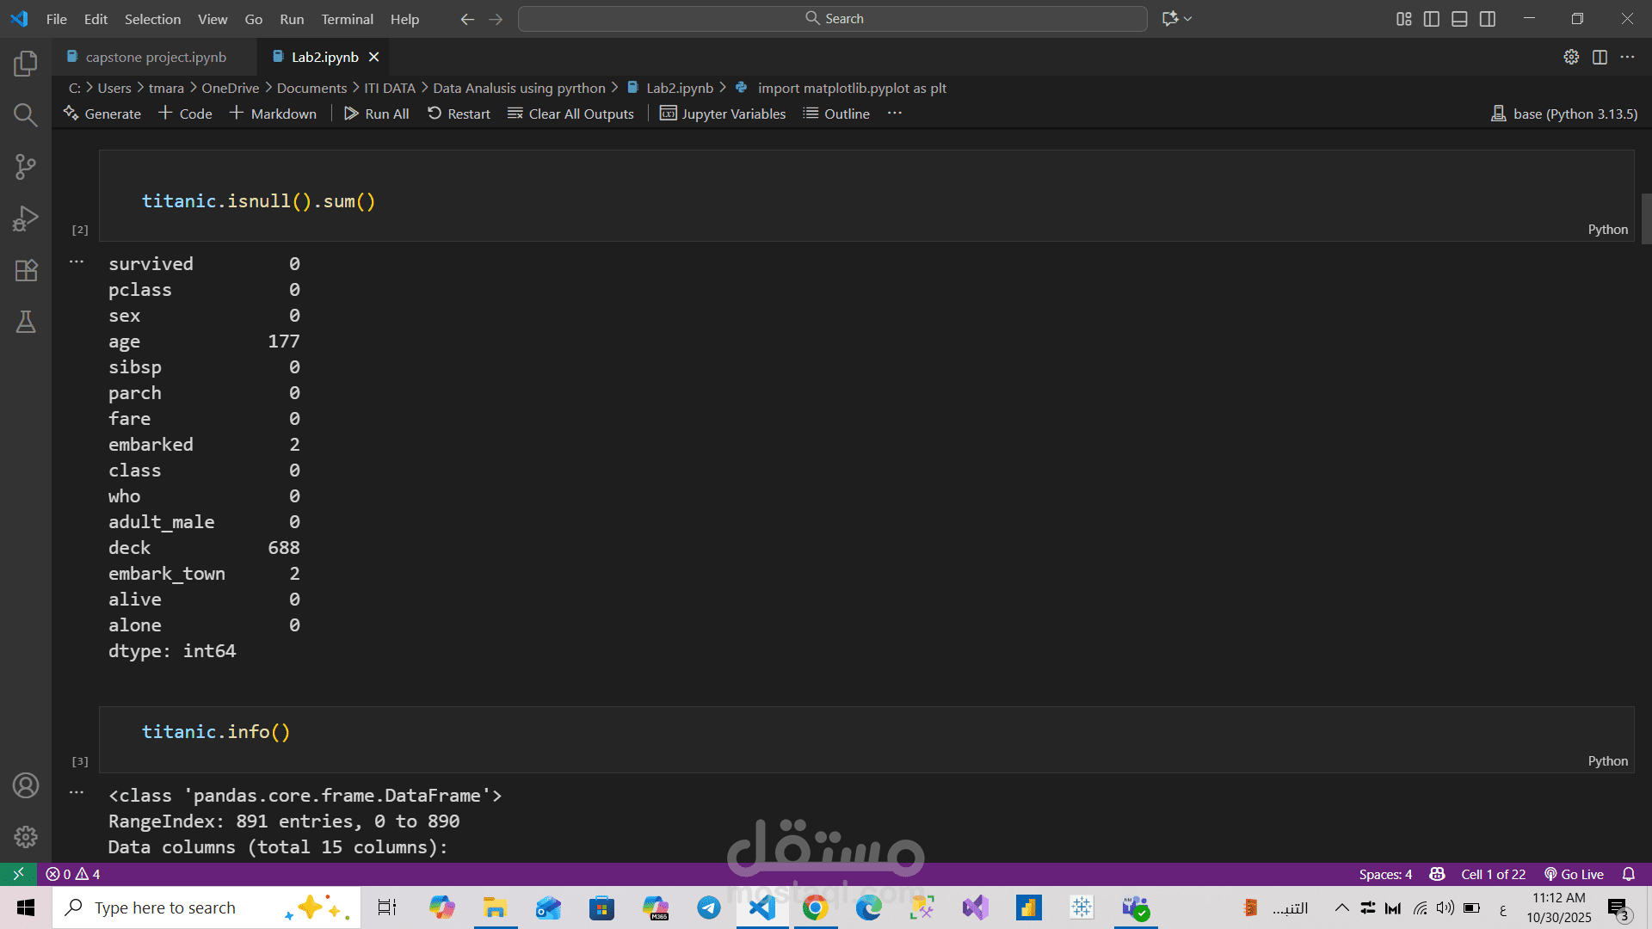The width and height of the screenshot is (1652, 929).
Task: Click Go Live in status bar
Action: pyautogui.click(x=1574, y=874)
